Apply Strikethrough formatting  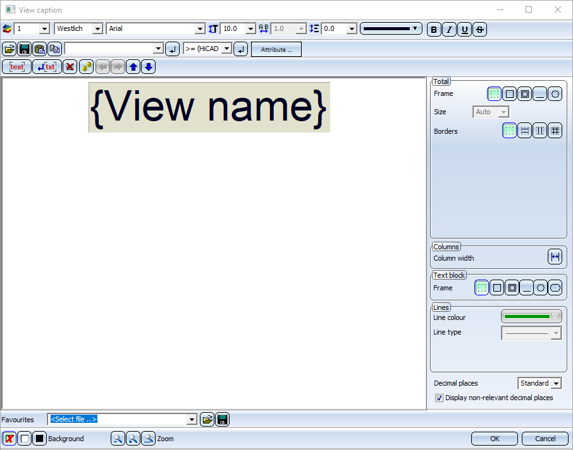pos(480,29)
